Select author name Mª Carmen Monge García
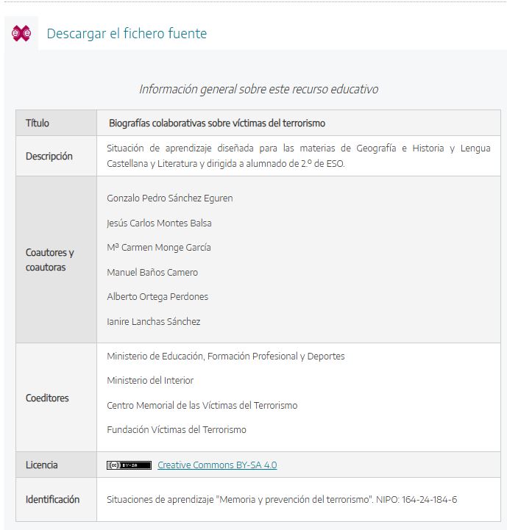The width and height of the screenshot is (507, 530). point(159,248)
